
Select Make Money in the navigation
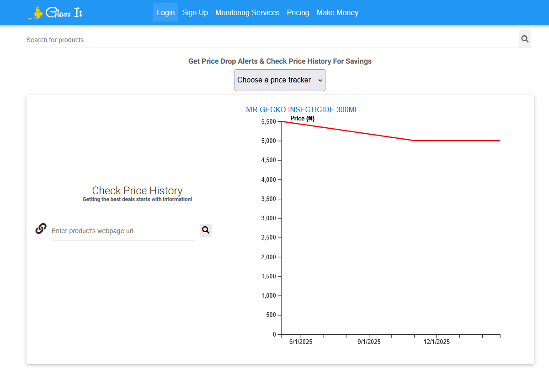(x=337, y=12)
